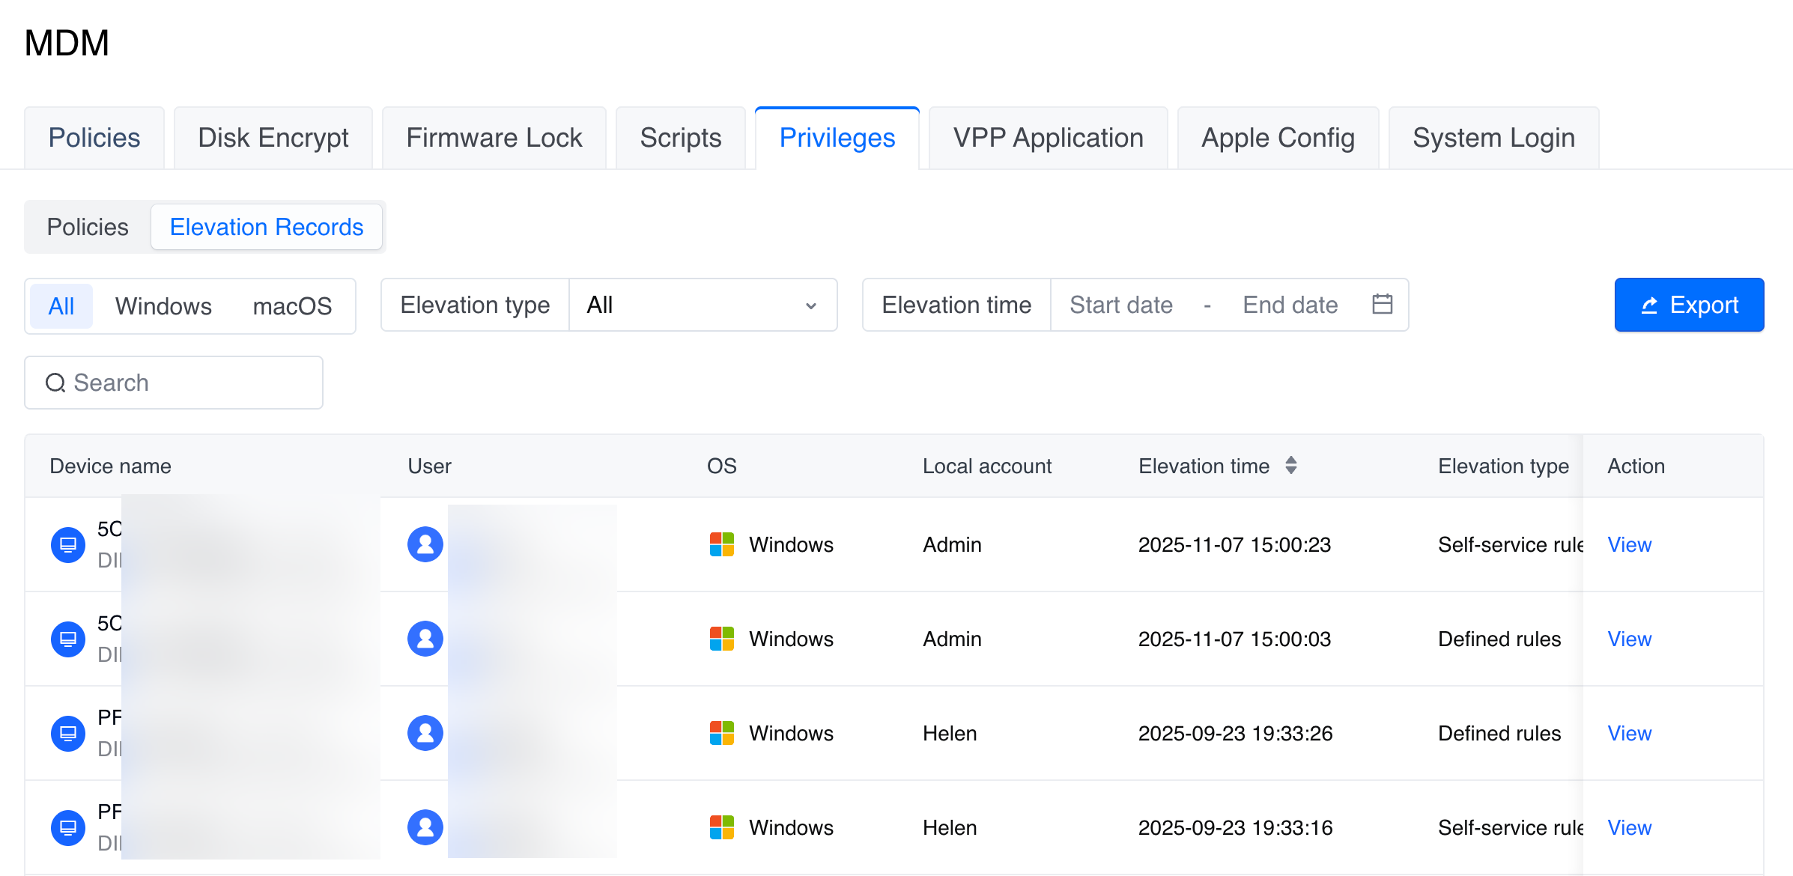Image resolution: width=1793 pixels, height=876 pixels.
Task: Click third row's user avatar icon
Action: [425, 733]
